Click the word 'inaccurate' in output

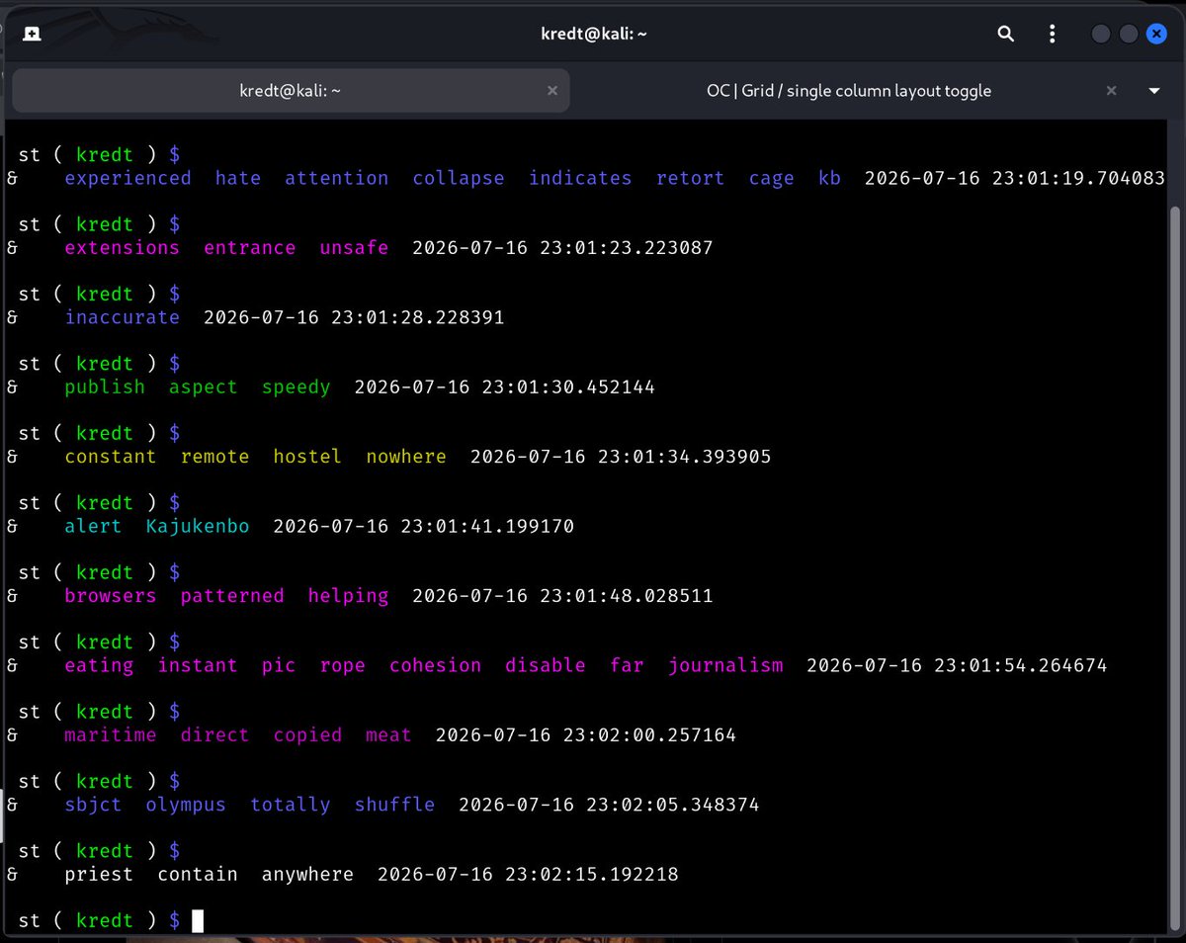pyautogui.click(x=122, y=317)
